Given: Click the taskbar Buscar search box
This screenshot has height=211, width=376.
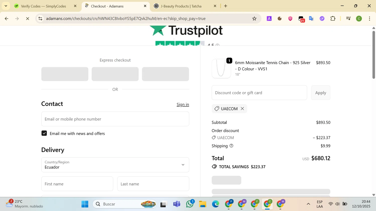Looking at the screenshot, I should click(x=125, y=204).
